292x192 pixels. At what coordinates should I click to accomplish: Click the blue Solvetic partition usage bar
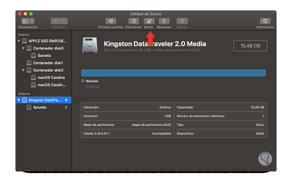tap(173, 73)
